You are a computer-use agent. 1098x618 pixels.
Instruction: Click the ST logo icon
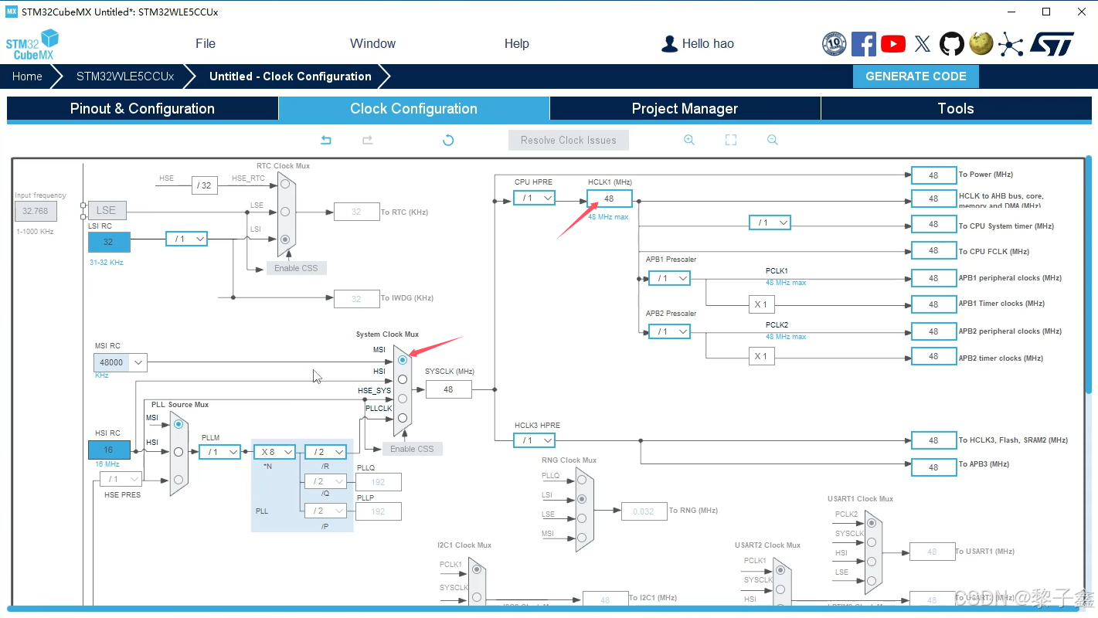1052,44
